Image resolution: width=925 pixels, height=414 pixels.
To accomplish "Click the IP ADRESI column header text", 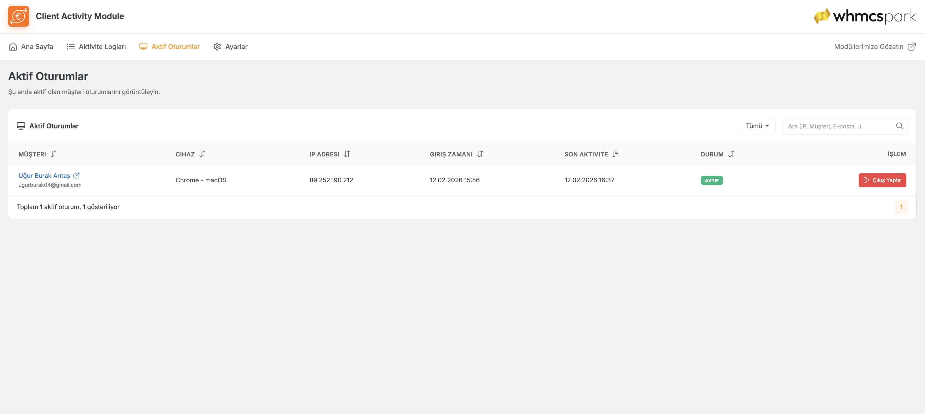I will tap(324, 154).
